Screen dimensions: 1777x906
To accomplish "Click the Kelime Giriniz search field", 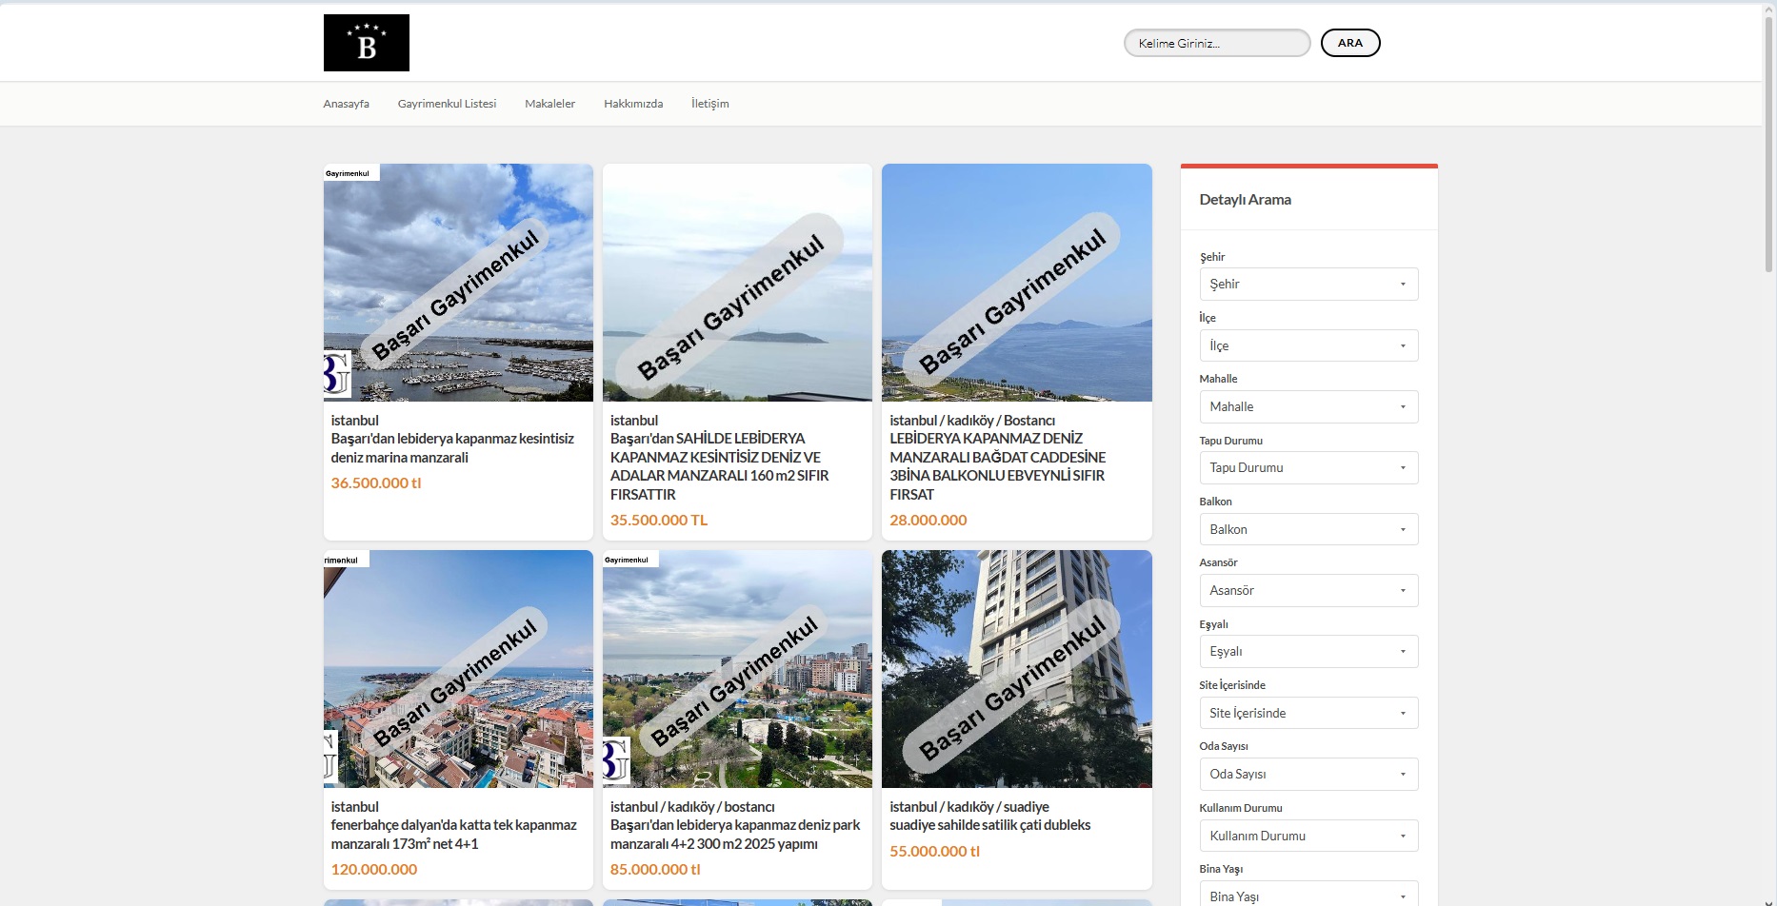I will point(1217,43).
